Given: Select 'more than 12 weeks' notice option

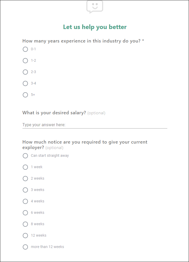Looking at the screenshot, I should (x=25, y=247).
